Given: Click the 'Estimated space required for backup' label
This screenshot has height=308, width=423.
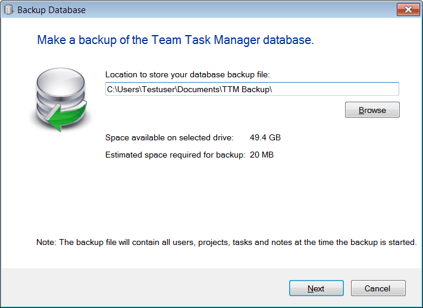Looking at the screenshot, I should point(175,155).
